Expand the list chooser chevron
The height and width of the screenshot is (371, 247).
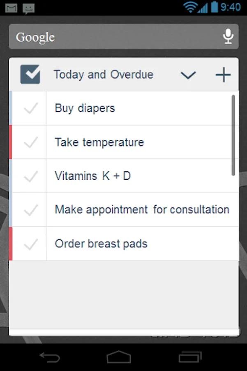(188, 75)
